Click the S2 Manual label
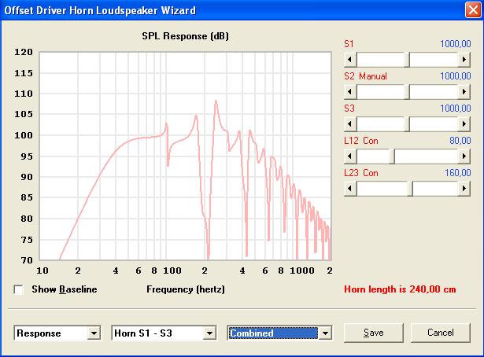The width and height of the screenshot is (484, 357). pyautogui.click(x=365, y=76)
